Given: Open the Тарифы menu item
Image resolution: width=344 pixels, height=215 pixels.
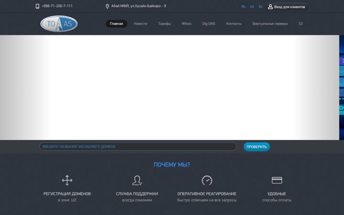Looking at the screenshot, I should tap(164, 24).
